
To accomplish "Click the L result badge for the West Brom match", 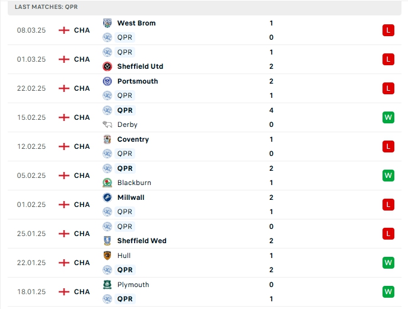I will (x=388, y=30).
